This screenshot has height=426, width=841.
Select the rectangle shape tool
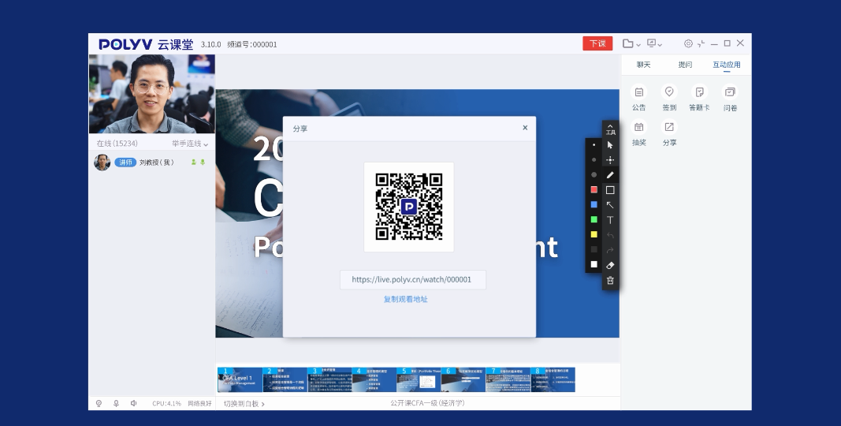[610, 190]
